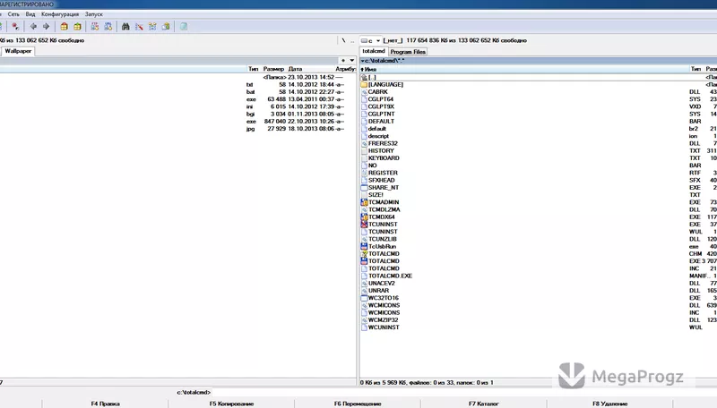Click the F6 Перемещение button
The height and width of the screenshot is (408, 717).
tap(358, 404)
